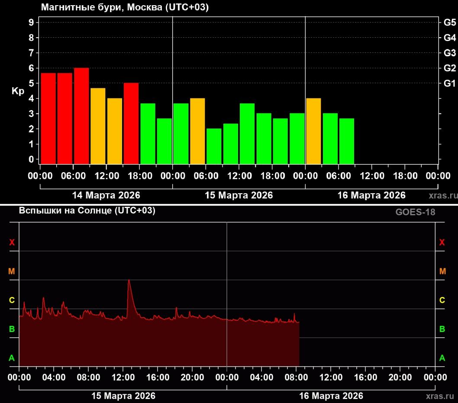Screen dimensions: 458x403
Task: Click the 'Магнитные бури, Москва' chart title
Action: click(125, 8)
